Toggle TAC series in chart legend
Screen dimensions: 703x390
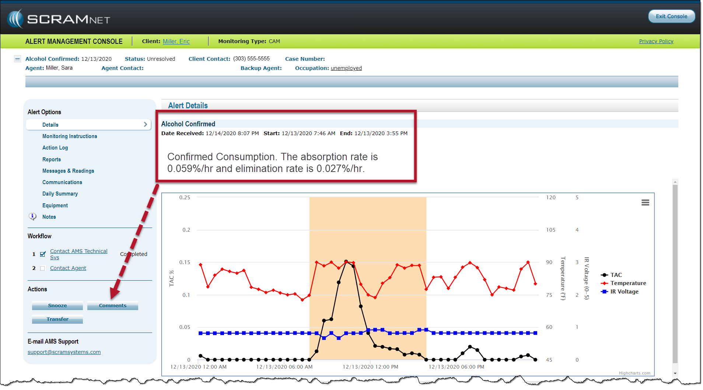click(x=616, y=275)
